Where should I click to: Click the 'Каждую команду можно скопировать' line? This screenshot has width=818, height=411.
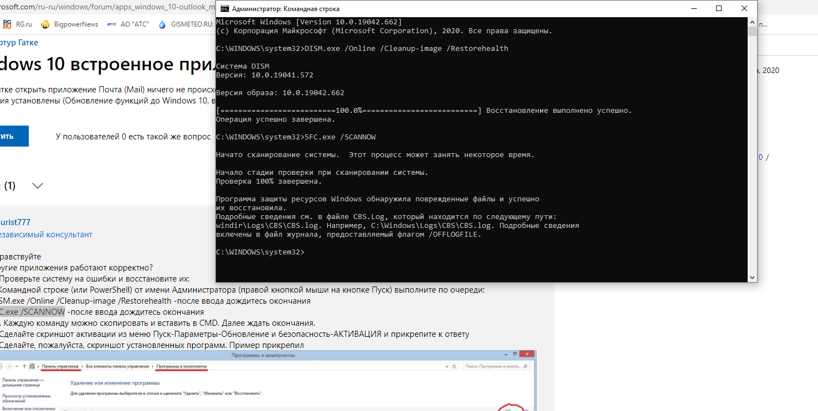pos(157,323)
